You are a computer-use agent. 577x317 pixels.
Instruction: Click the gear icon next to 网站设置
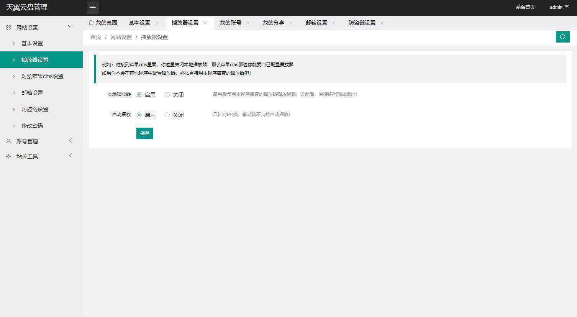coord(8,27)
